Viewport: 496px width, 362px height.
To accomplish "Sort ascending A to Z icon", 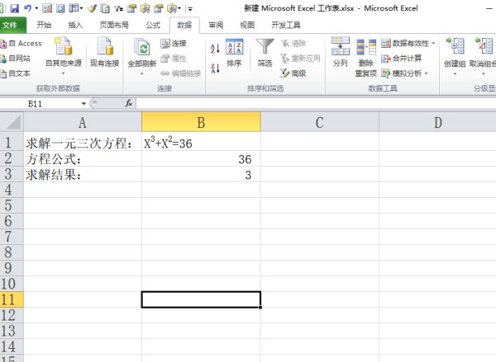I will point(215,48).
